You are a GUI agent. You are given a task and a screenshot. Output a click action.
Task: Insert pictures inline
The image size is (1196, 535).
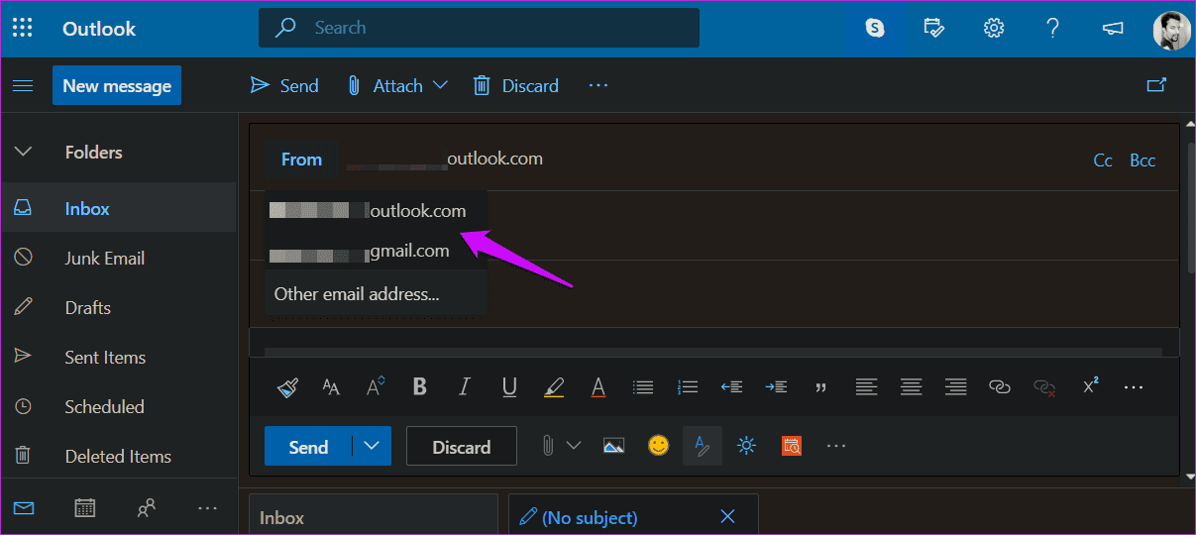tap(614, 446)
